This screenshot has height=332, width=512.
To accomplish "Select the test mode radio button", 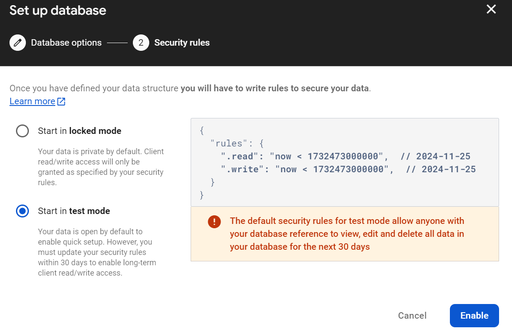I will 22,211.
